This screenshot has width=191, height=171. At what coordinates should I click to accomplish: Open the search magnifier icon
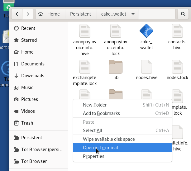click(x=182, y=14)
